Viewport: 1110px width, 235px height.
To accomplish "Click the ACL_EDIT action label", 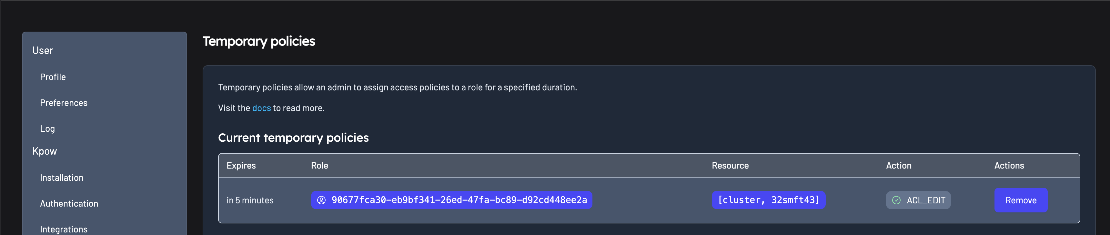I will (925, 200).
